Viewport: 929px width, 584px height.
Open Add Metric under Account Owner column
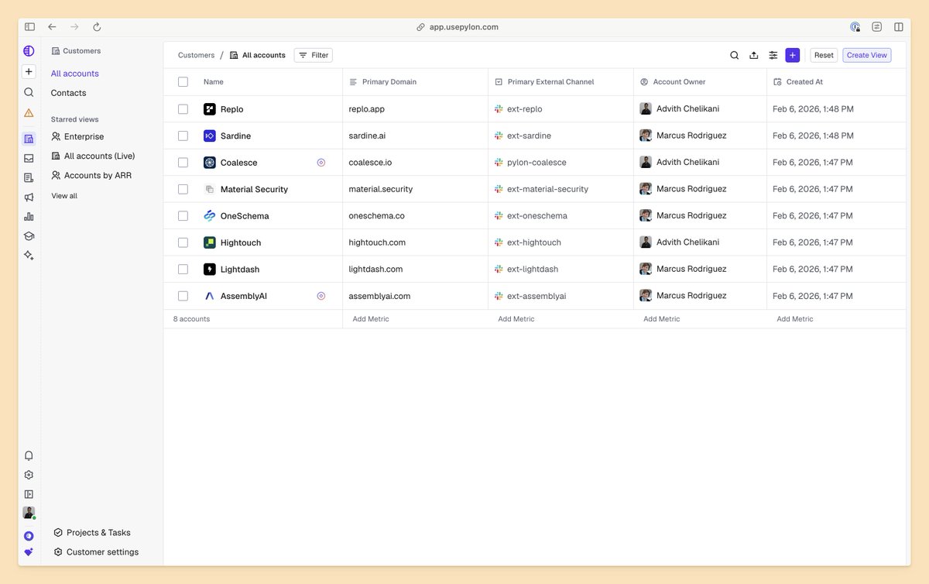click(x=662, y=319)
